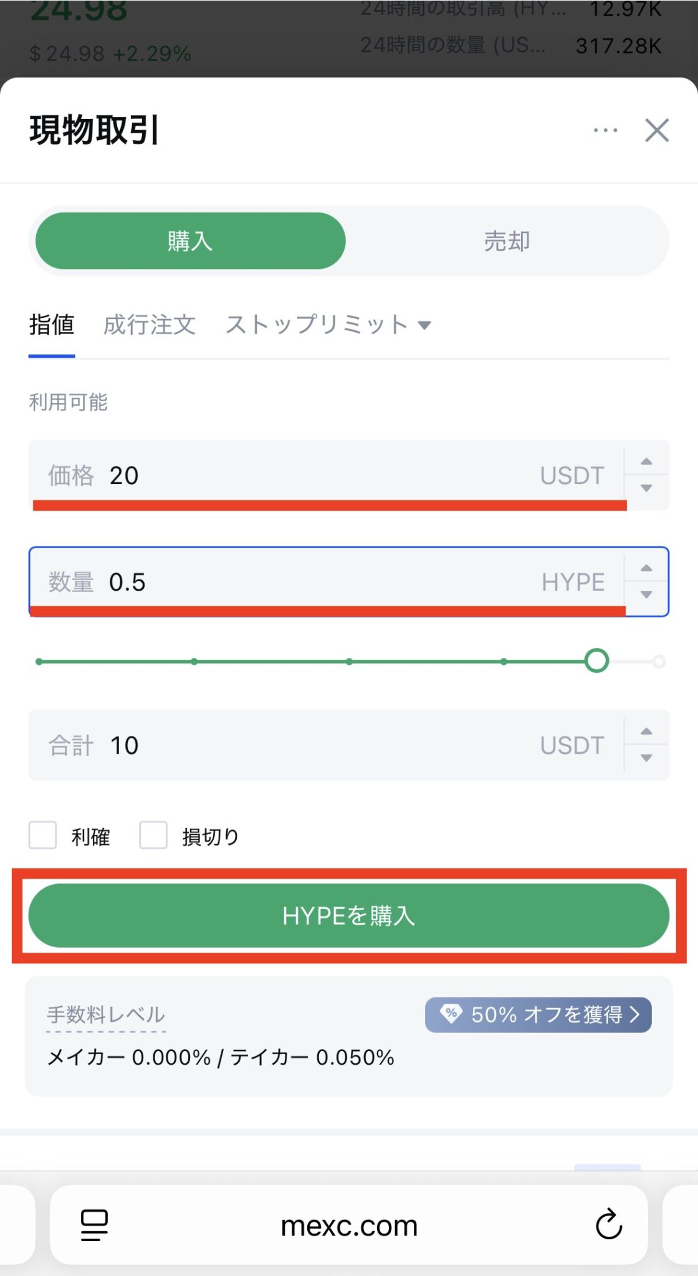This screenshot has width=698, height=1276.
Task: Switch to the 売却 sell tab
Action: coord(506,240)
